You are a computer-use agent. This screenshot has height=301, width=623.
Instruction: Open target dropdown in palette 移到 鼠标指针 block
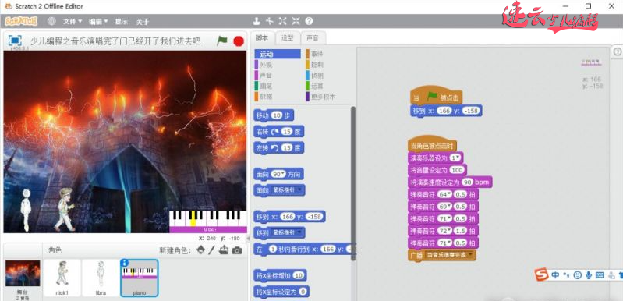(x=299, y=232)
